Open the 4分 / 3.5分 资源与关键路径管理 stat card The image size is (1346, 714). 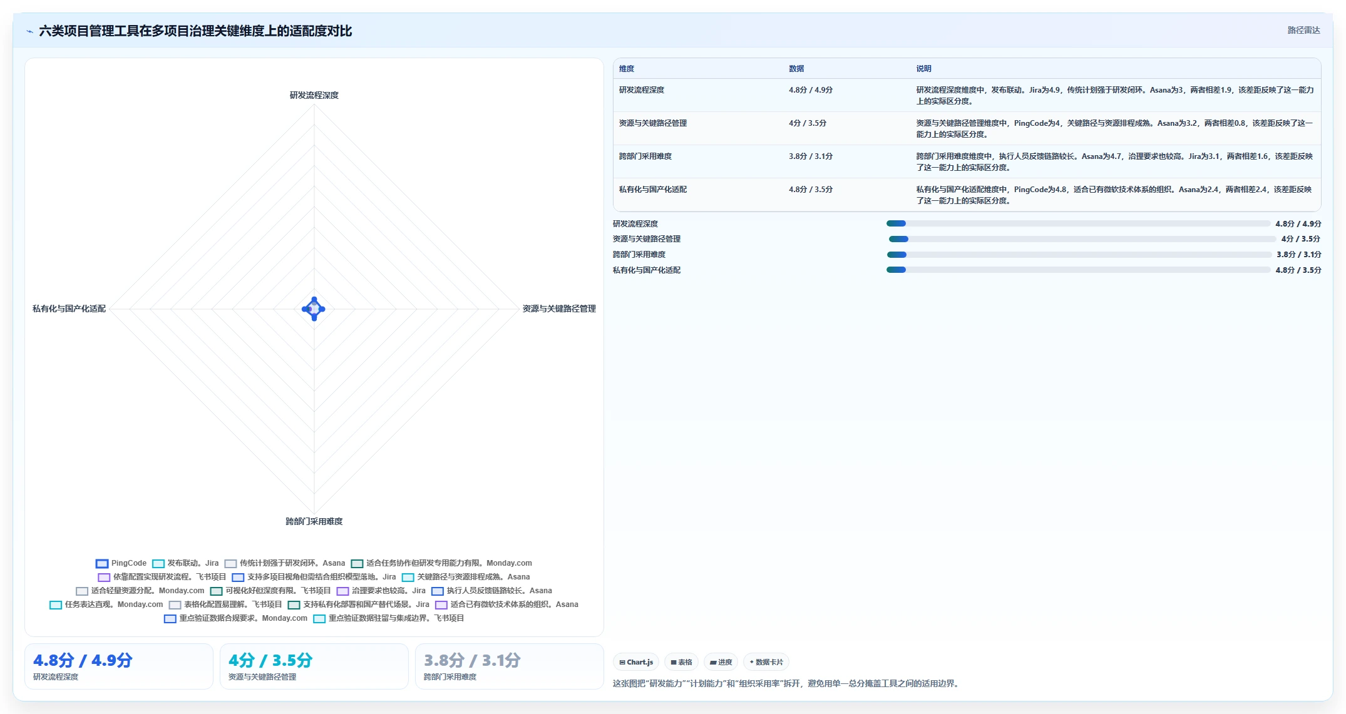pyautogui.click(x=314, y=666)
